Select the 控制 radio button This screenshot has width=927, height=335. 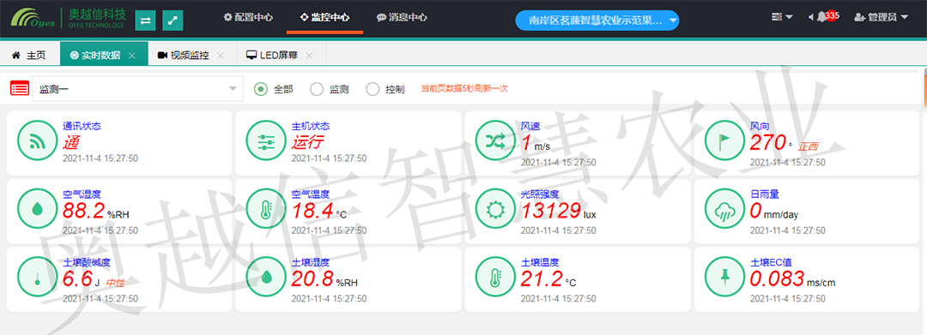point(373,89)
